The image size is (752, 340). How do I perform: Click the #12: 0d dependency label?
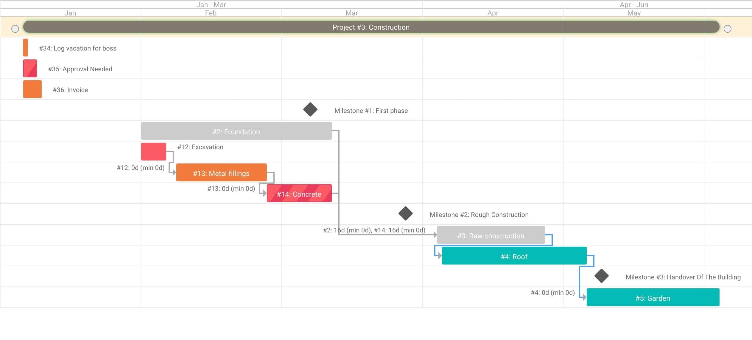point(140,168)
